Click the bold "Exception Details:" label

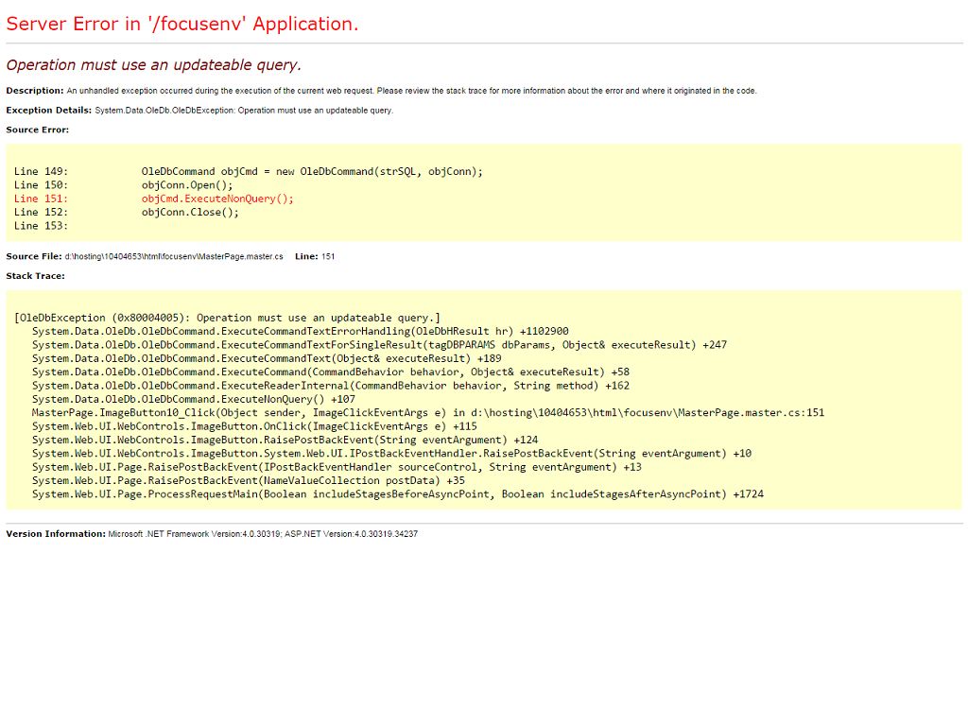click(x=49, y=111)
